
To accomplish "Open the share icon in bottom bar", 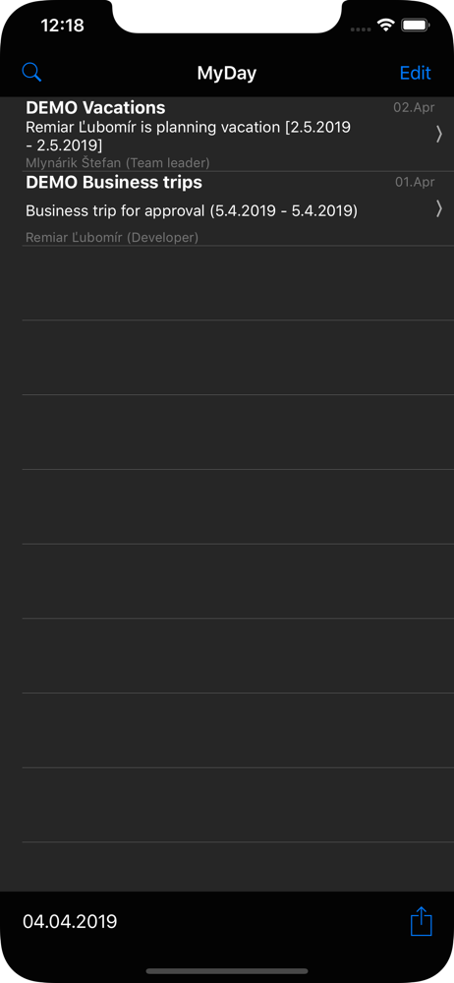I will click(422, 922).
